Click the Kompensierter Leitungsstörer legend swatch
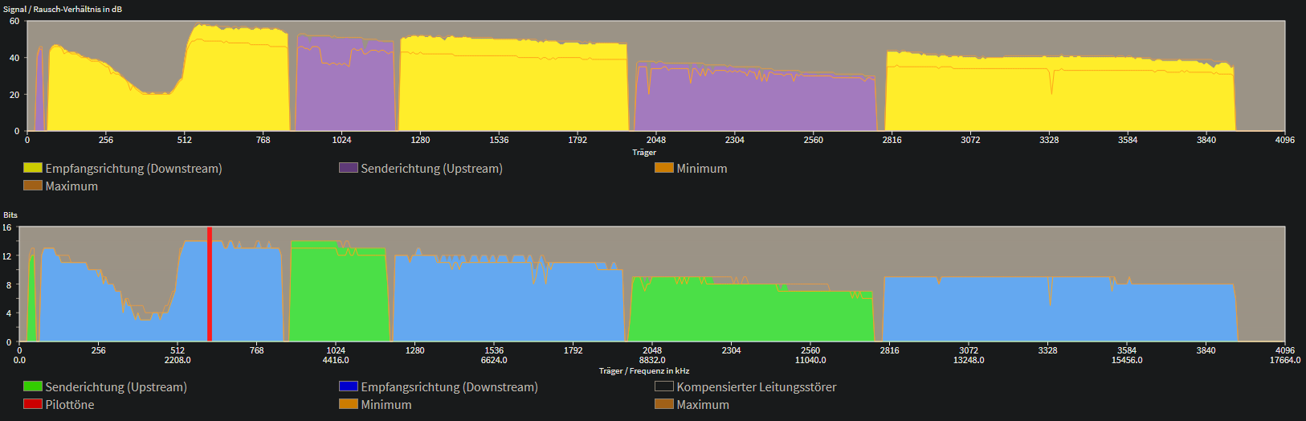The image size is (1306, 421). click(x=664, y=386)
